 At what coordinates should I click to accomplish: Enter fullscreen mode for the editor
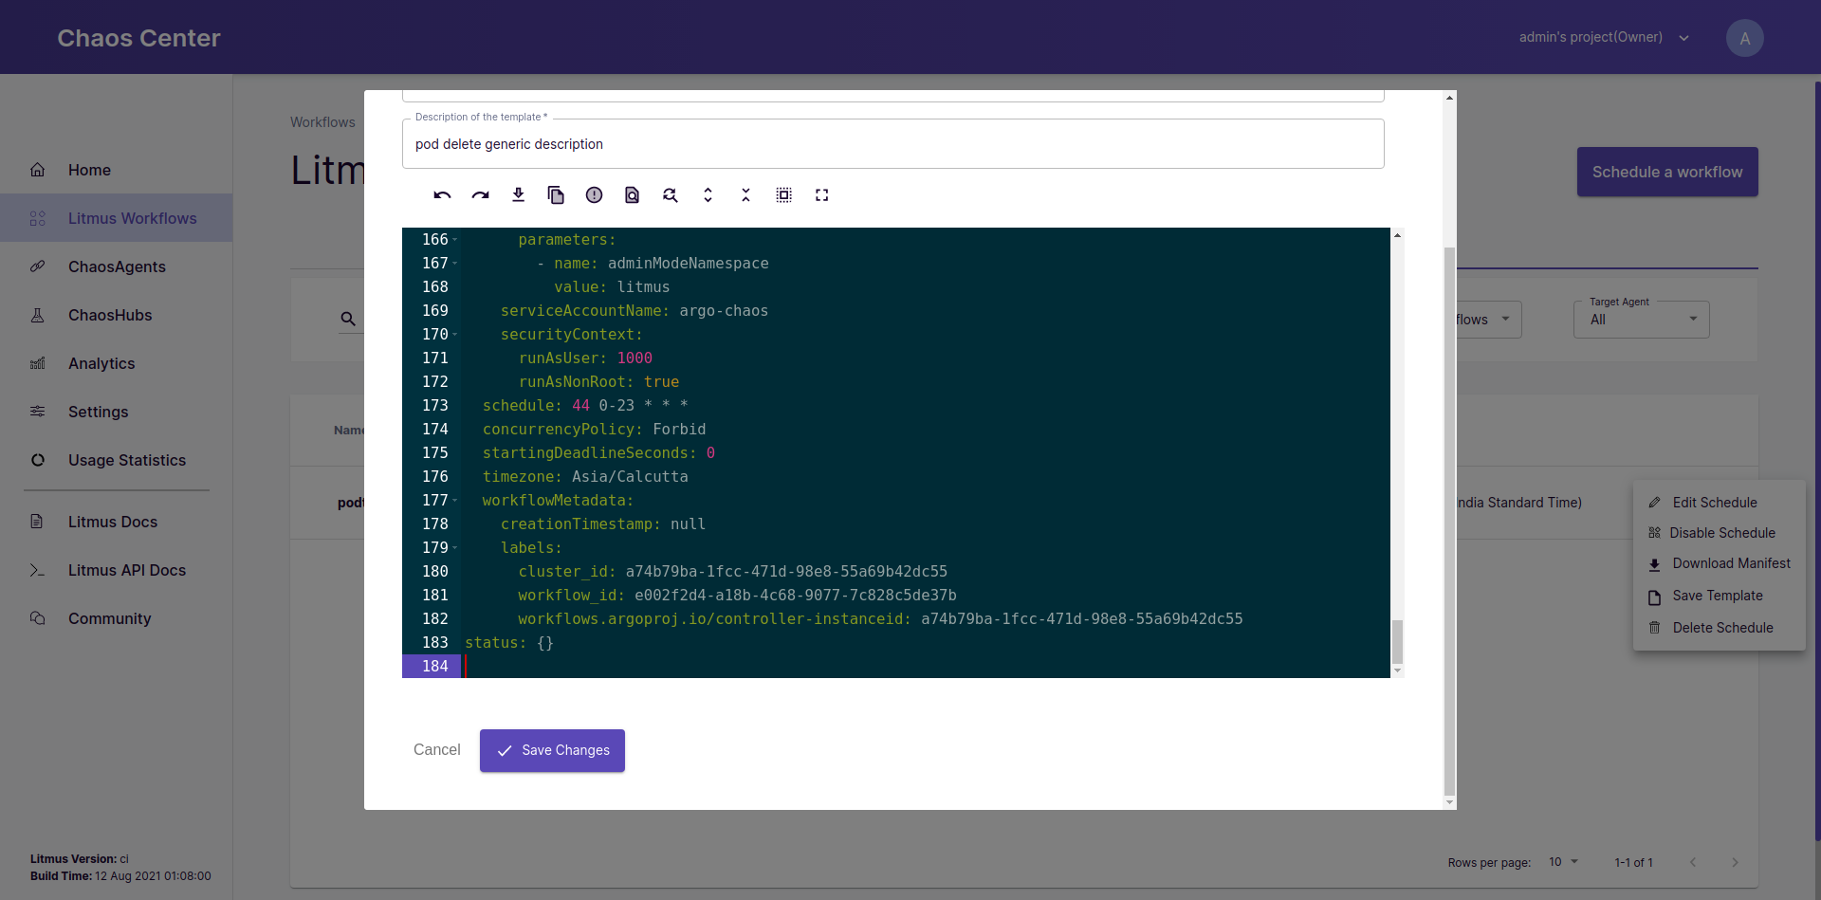821,195
